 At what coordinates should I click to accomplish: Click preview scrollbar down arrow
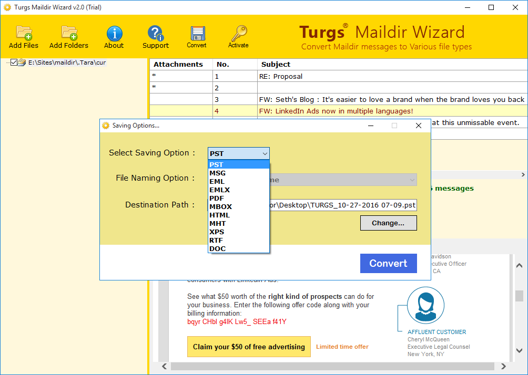coord(519,350)
